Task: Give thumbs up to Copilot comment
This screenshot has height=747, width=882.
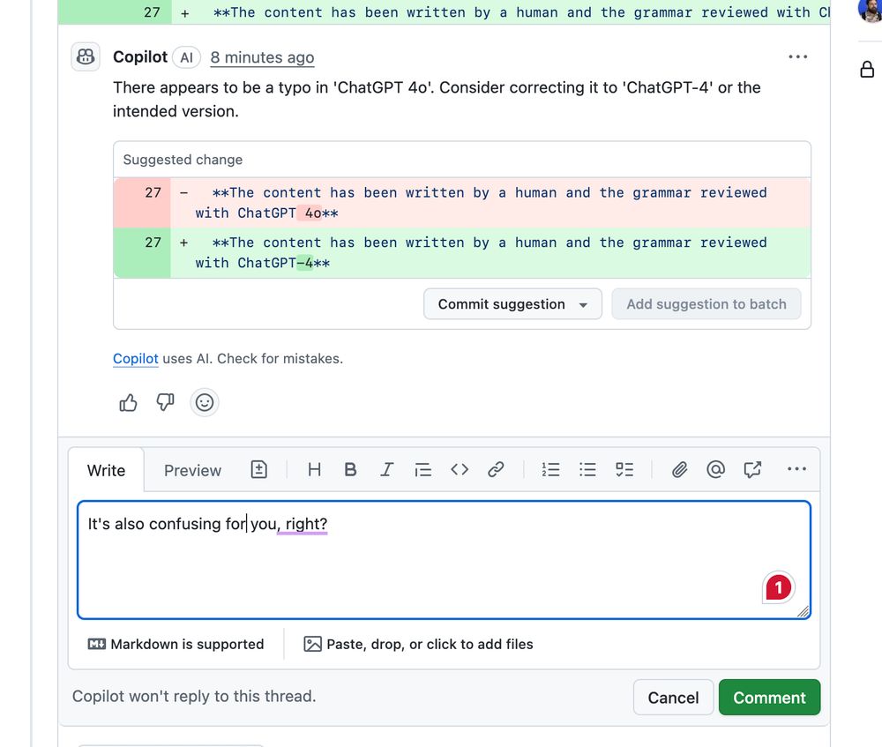Action: (x=128, y=403)
